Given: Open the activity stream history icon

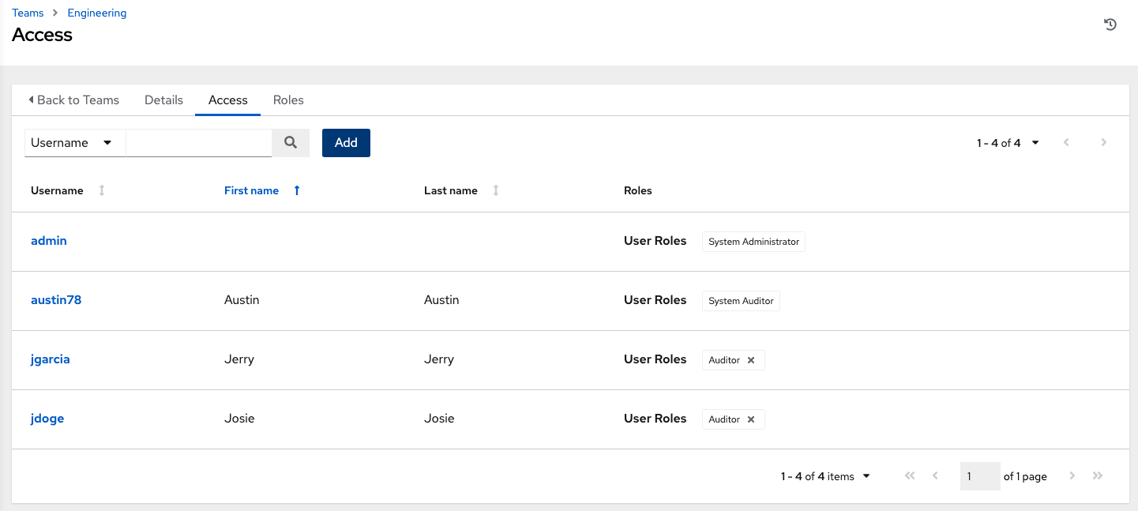Looking at the screenshot, I should coord(1110,24).
